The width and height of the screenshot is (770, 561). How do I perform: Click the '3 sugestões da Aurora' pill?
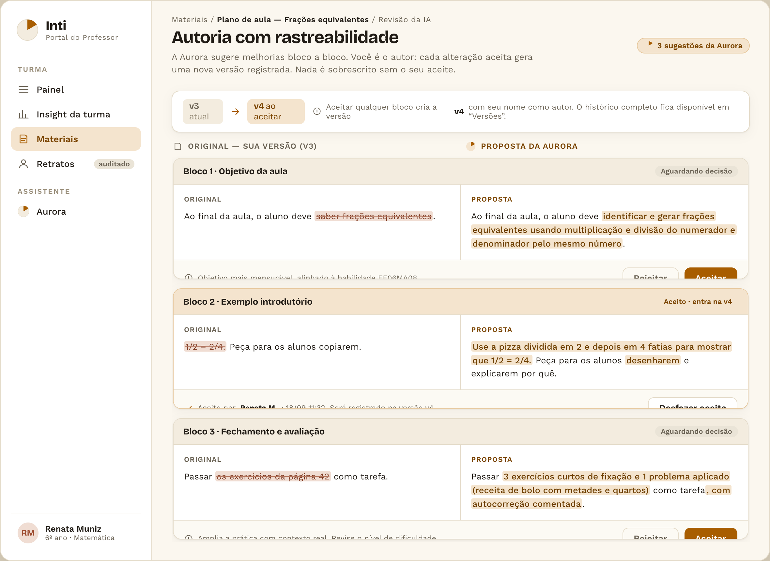[x=693, y=46]
